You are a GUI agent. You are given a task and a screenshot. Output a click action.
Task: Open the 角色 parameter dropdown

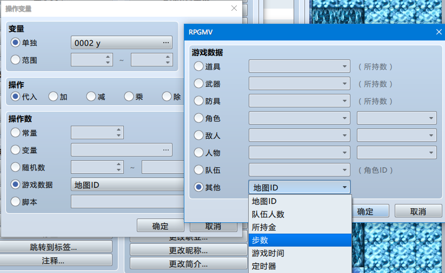[397, 118]
